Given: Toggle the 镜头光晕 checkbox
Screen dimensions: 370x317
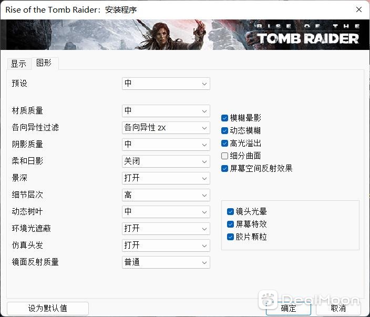Looking at the screenshot, I should coord(230,211).
